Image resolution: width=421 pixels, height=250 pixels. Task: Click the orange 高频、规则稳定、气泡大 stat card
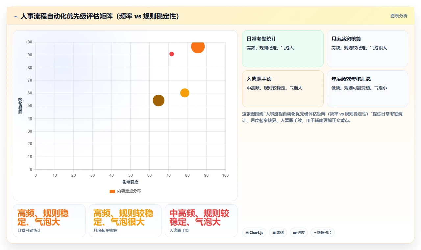point(49,221)
